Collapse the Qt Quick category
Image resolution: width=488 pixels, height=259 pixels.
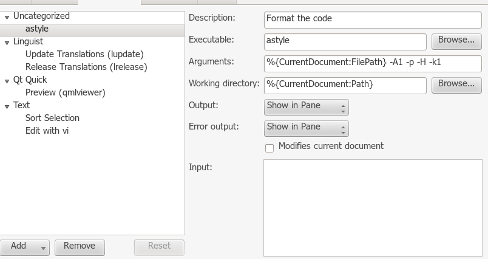point(7,81)
